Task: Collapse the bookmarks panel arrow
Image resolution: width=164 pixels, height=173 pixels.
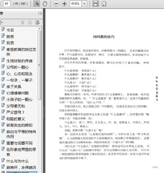Action: click(x=40, y=13)
